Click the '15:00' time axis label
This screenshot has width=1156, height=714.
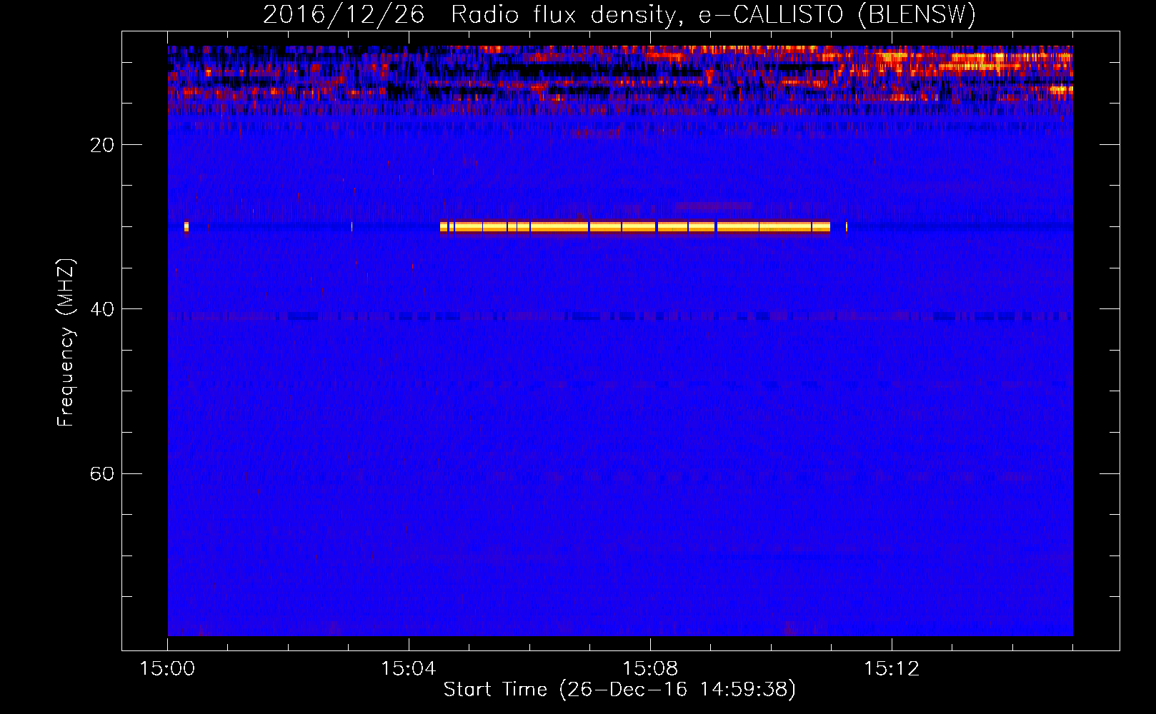[x=167, y=669]
